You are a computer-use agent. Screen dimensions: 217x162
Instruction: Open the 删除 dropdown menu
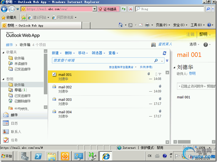[x=70, y=53]
